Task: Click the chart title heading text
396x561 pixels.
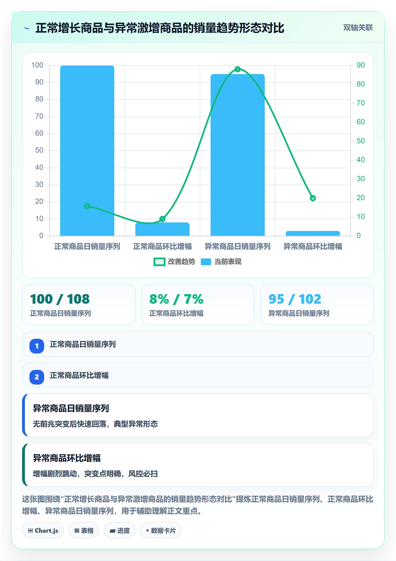Action: [160, 28]
